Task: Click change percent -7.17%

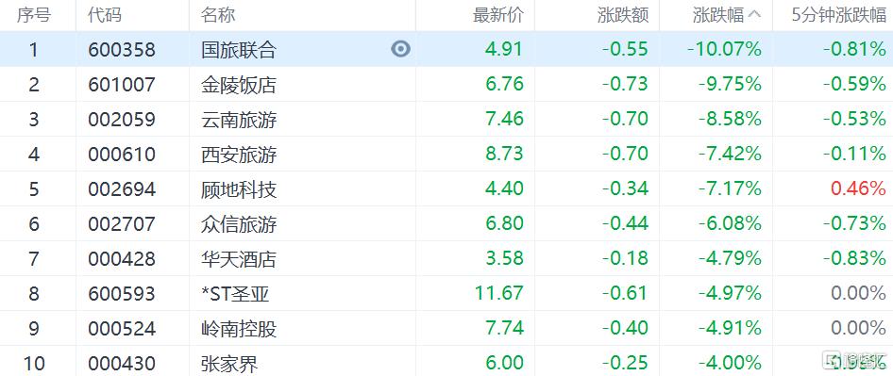Action: click(730, 188)
